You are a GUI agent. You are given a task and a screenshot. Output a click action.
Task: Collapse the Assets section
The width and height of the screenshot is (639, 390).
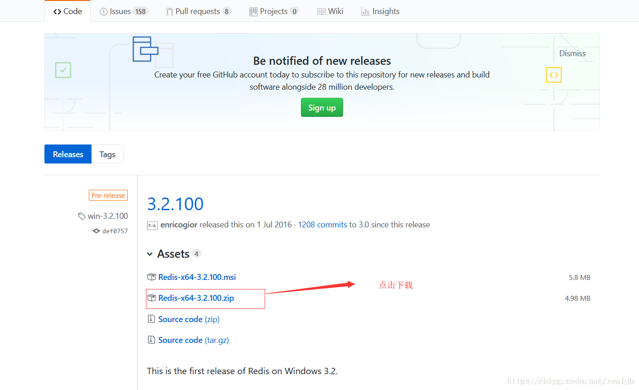tap(168, 254)
